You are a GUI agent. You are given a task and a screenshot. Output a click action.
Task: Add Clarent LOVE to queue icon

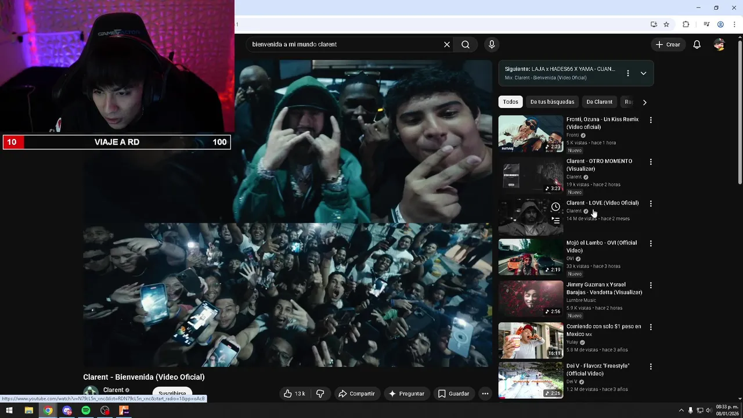[556, 221]
